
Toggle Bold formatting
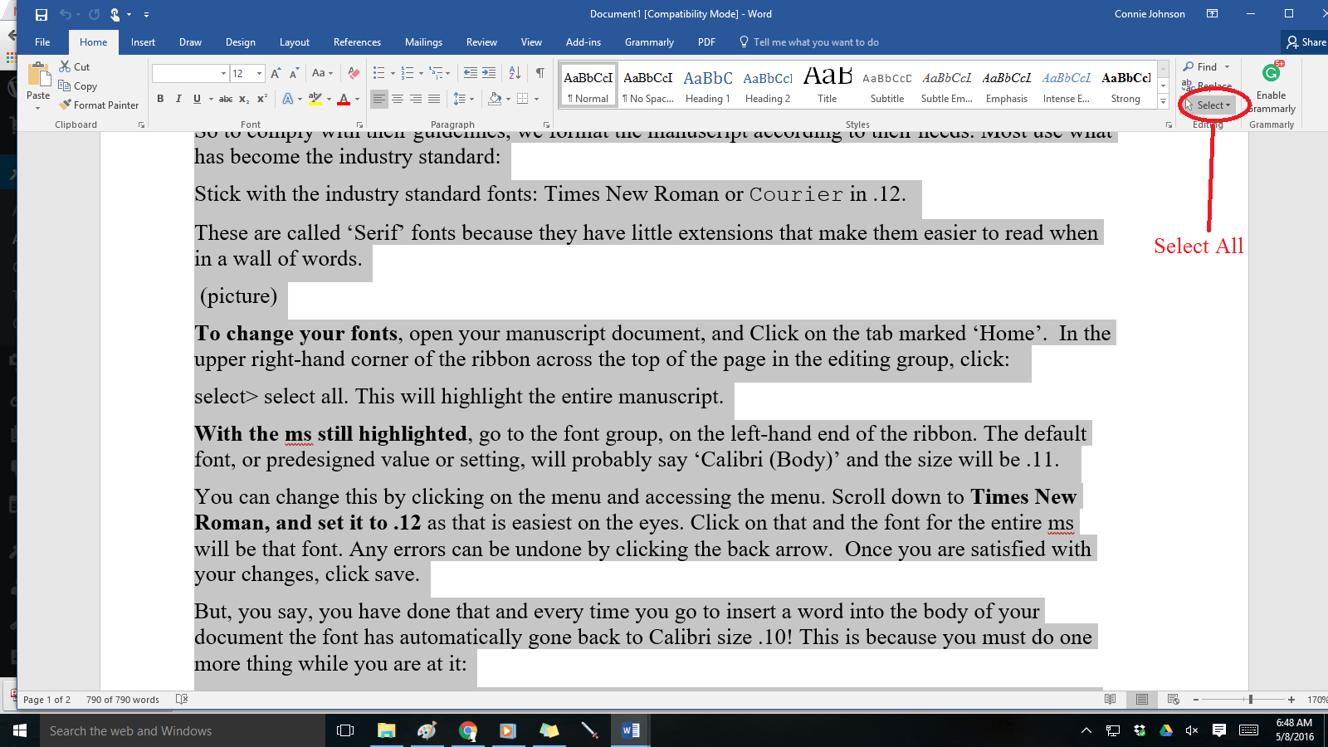(160, 99)
